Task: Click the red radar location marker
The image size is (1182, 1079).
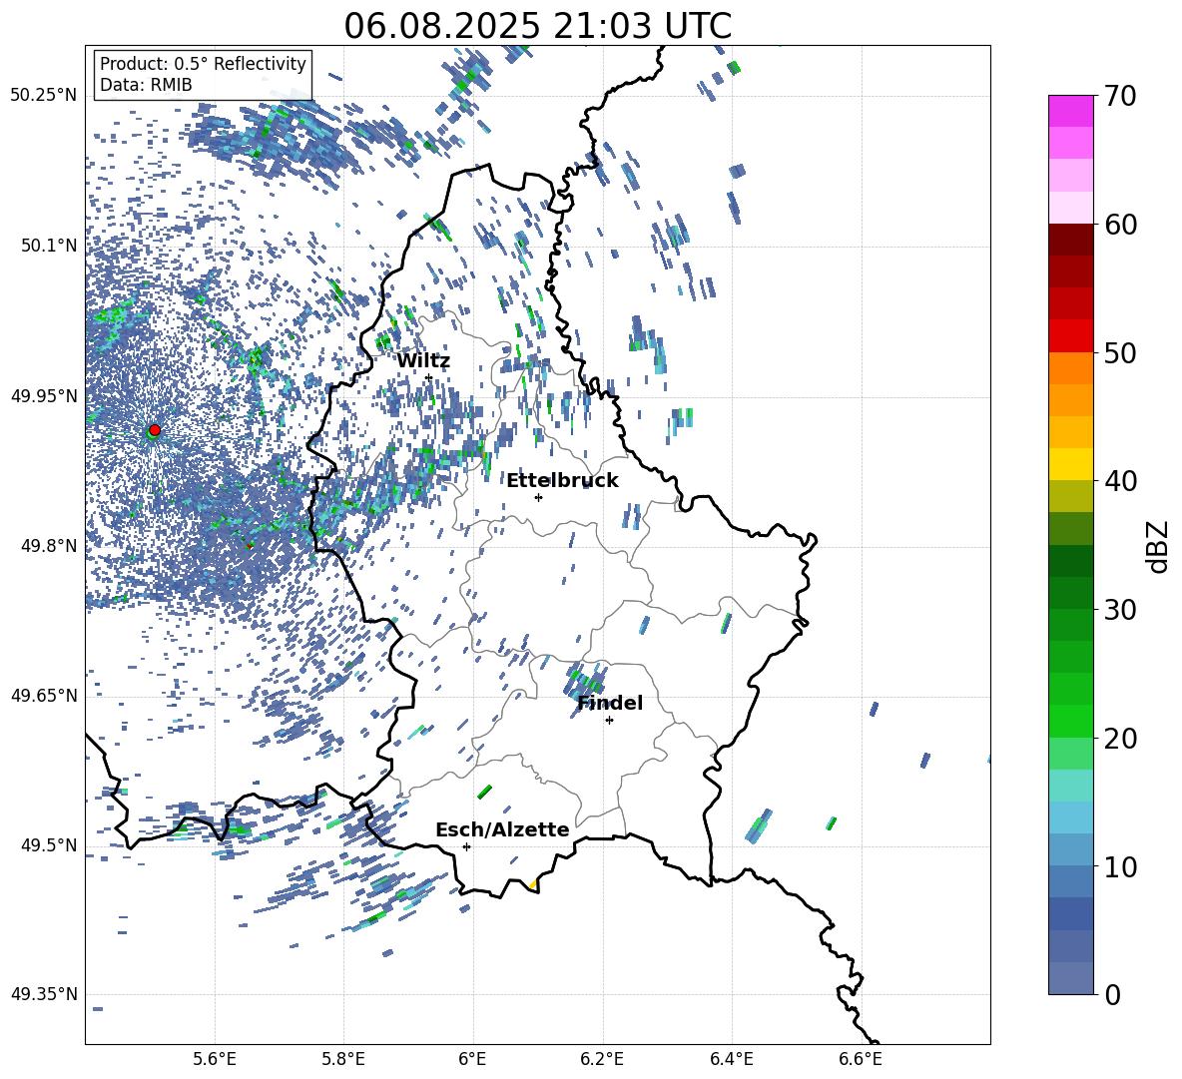Action: (x=155, y=429)
